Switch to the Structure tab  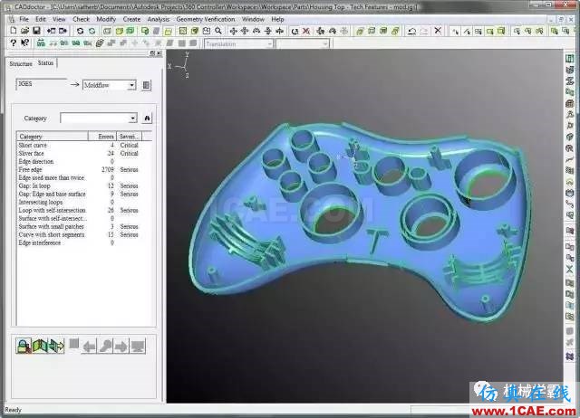(x=21, y=63)
